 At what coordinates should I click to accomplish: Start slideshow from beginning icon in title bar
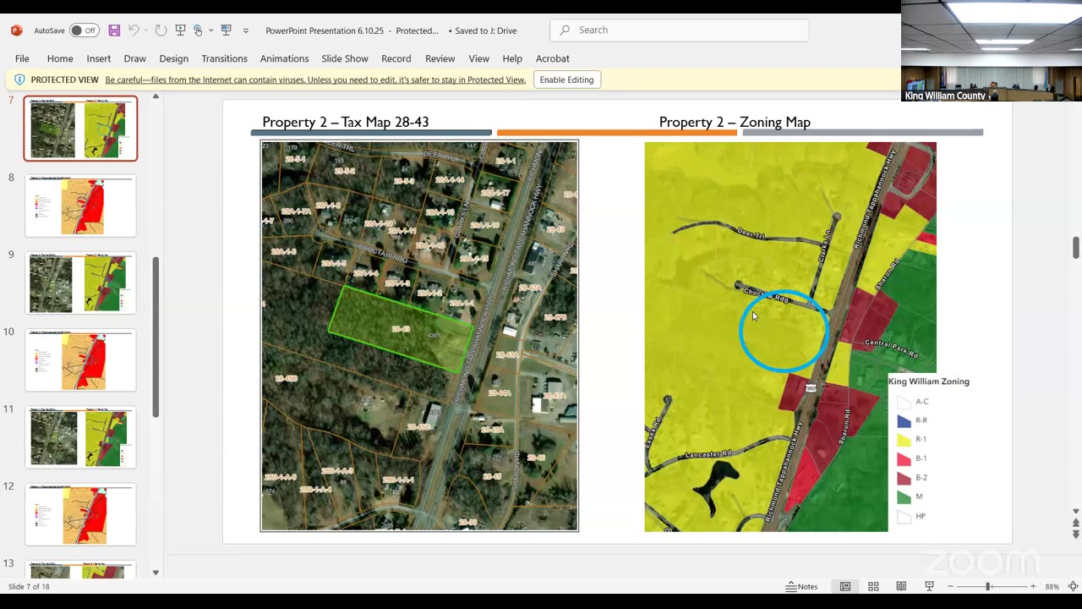180,30
